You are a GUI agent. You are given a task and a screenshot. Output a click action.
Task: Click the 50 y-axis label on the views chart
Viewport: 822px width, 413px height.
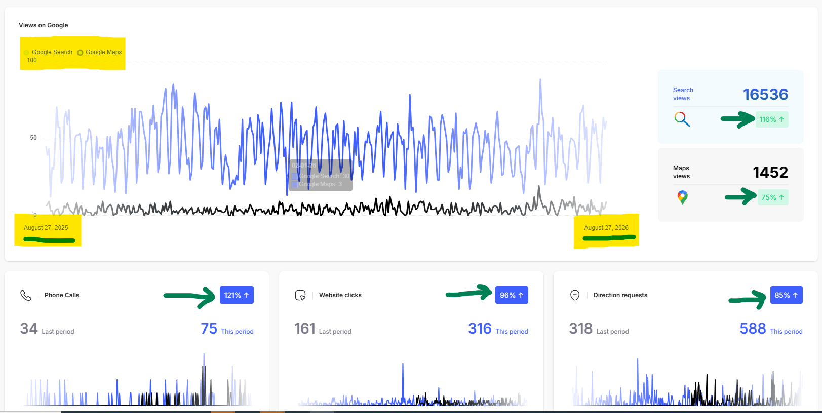[x=33, y=138]
